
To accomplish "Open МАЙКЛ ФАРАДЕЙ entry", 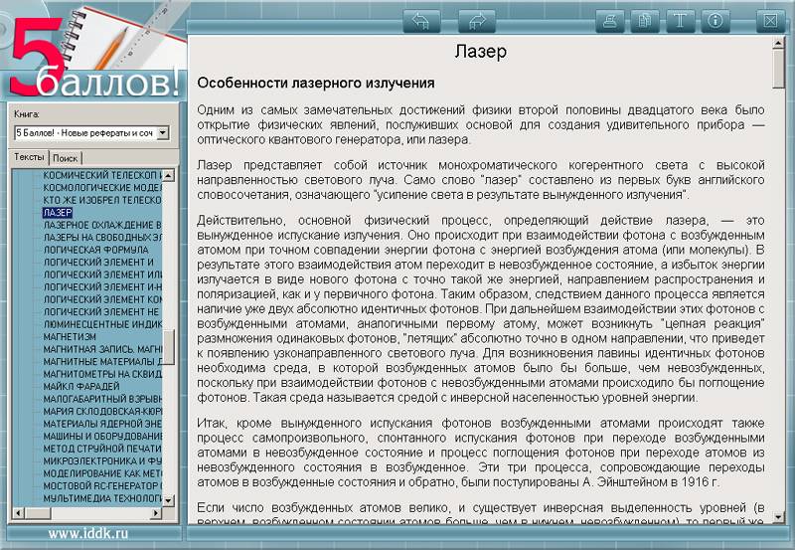I will [81, 386].
